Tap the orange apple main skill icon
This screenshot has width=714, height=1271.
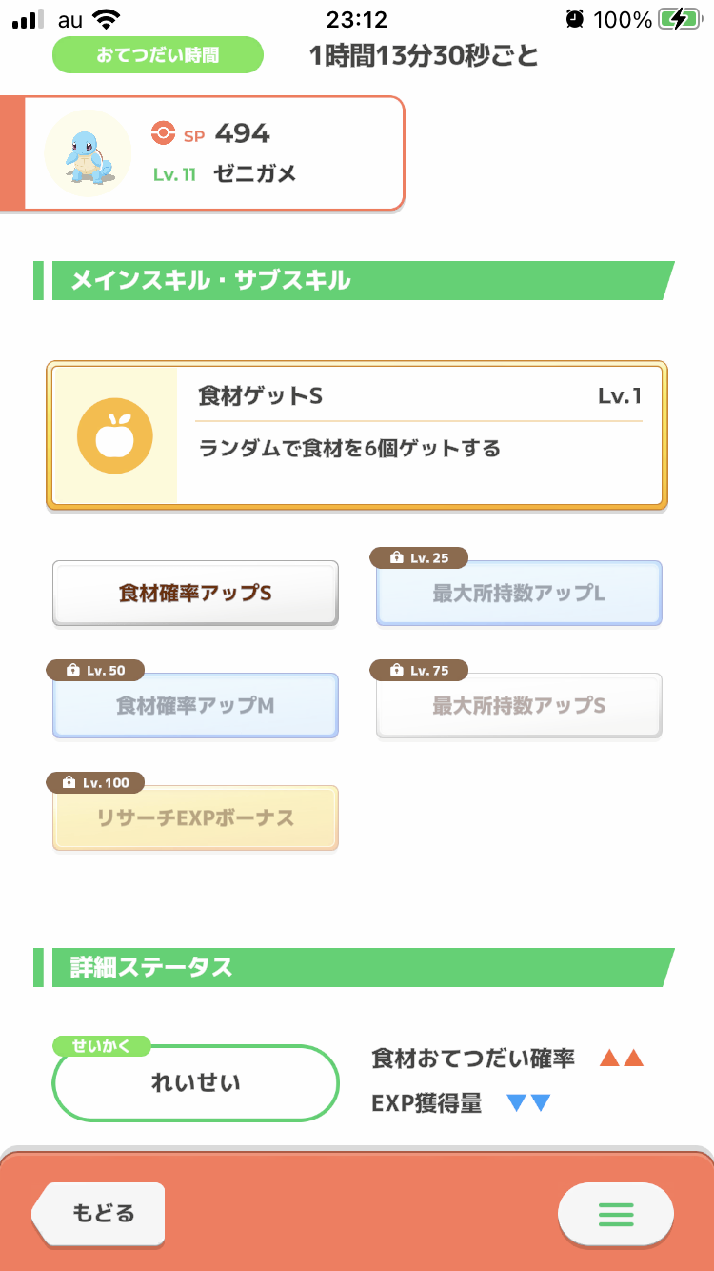coord(114,435)
